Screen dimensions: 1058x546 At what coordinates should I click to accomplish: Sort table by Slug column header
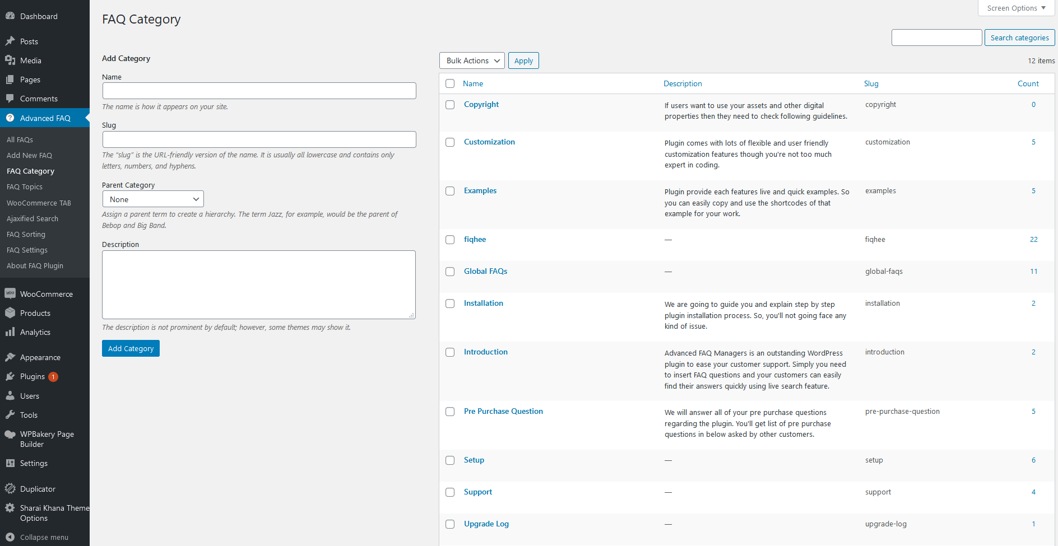(x=871, y=83)
